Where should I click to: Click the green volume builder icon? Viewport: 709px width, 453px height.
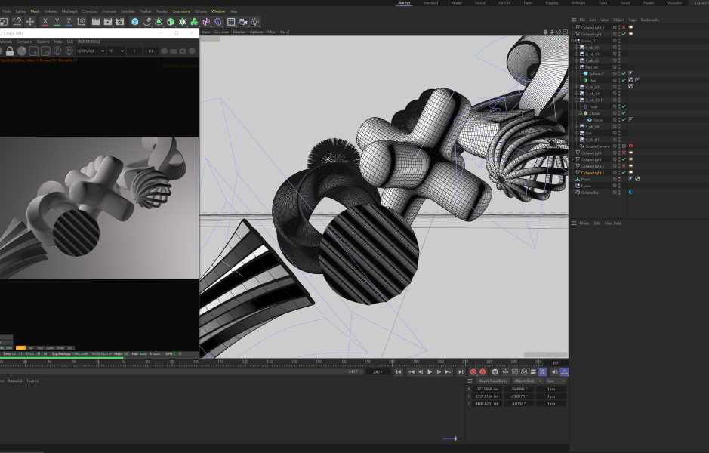coord(194,21)
